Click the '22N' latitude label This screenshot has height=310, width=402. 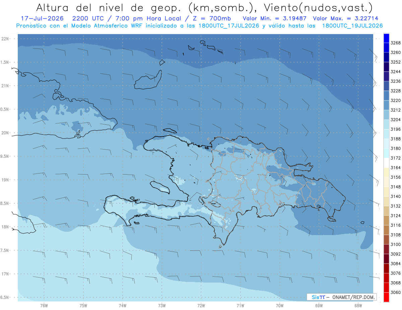6,39
